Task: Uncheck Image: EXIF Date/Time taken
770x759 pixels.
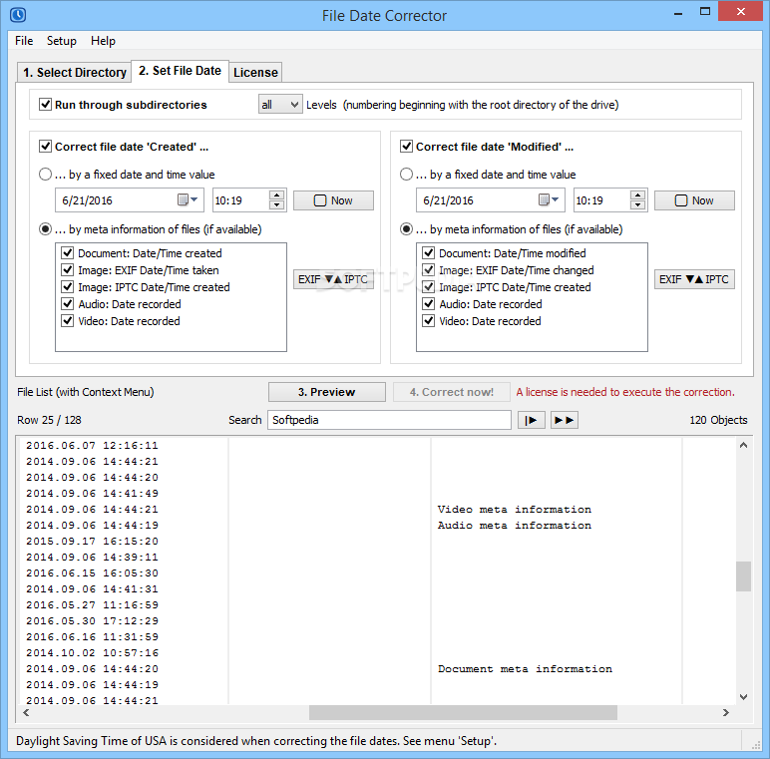Action: (x=67, y=270)
